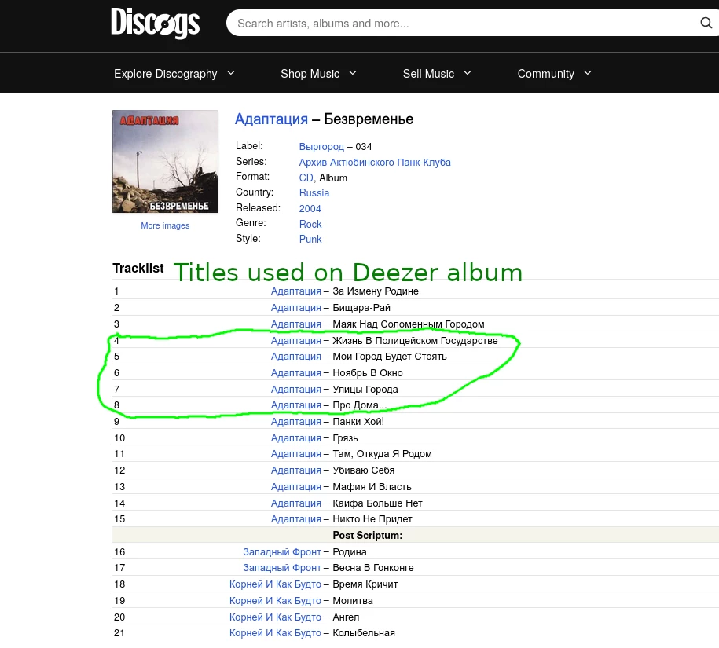
Task: Open the Sell Music menu
Action: click(x=428, y=74)
